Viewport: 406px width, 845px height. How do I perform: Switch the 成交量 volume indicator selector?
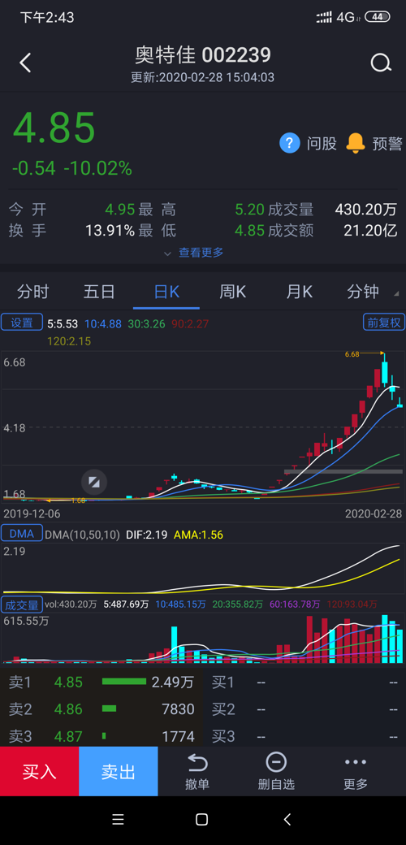click(22, 604)
